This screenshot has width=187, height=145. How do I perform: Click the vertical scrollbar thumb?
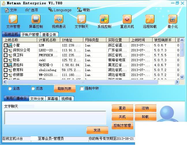[182, 49]
